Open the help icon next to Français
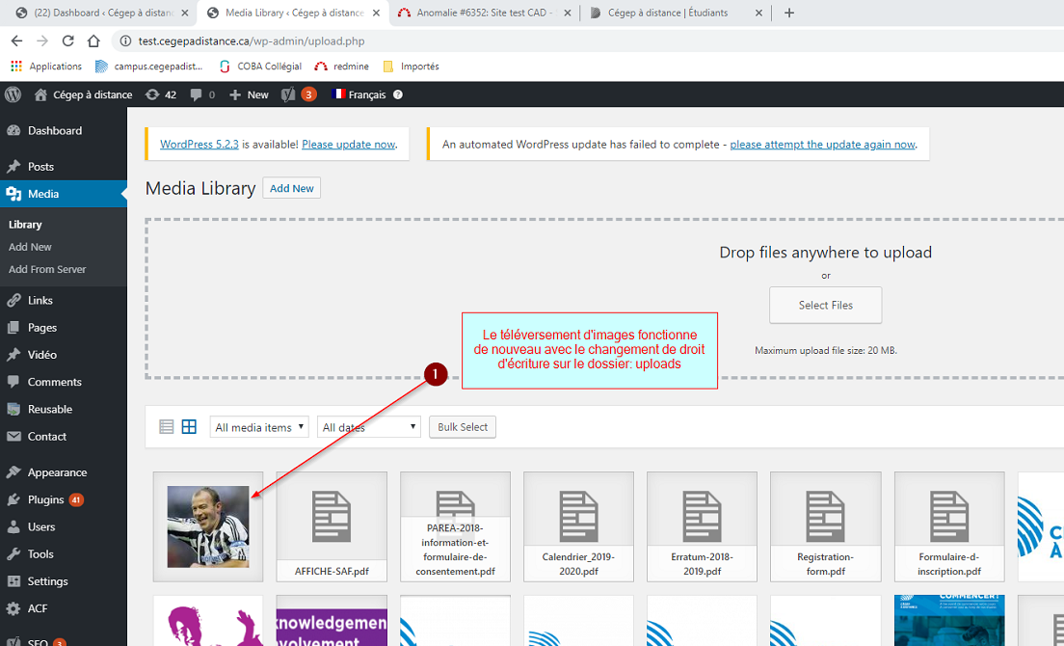The width and height of the screenshot is (1064, 646). (x=398, y=94)
